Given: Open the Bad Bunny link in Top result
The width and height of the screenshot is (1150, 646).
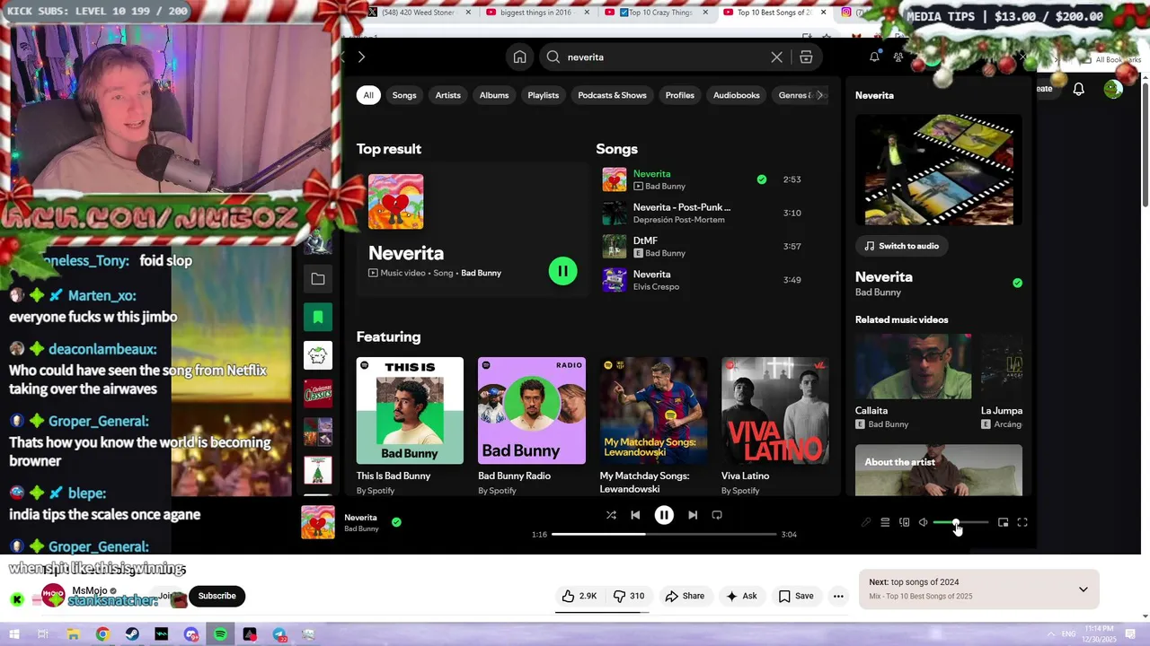Looking at the screenshot, I should coord(481,273).
